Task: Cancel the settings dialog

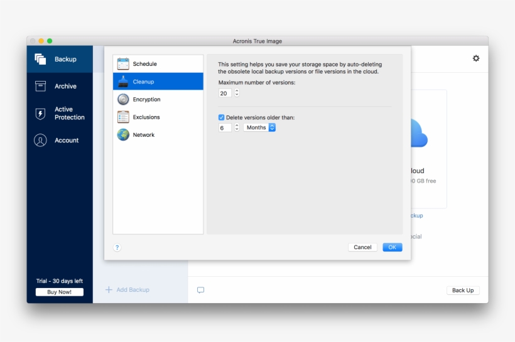Action: [x=362, y=247]
